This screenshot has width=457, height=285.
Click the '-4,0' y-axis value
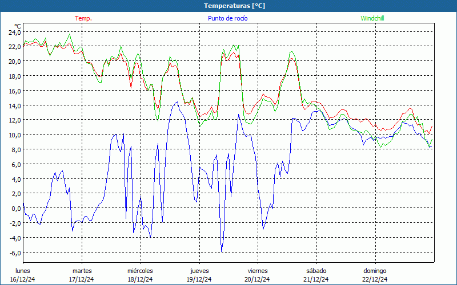coord(15,238)
